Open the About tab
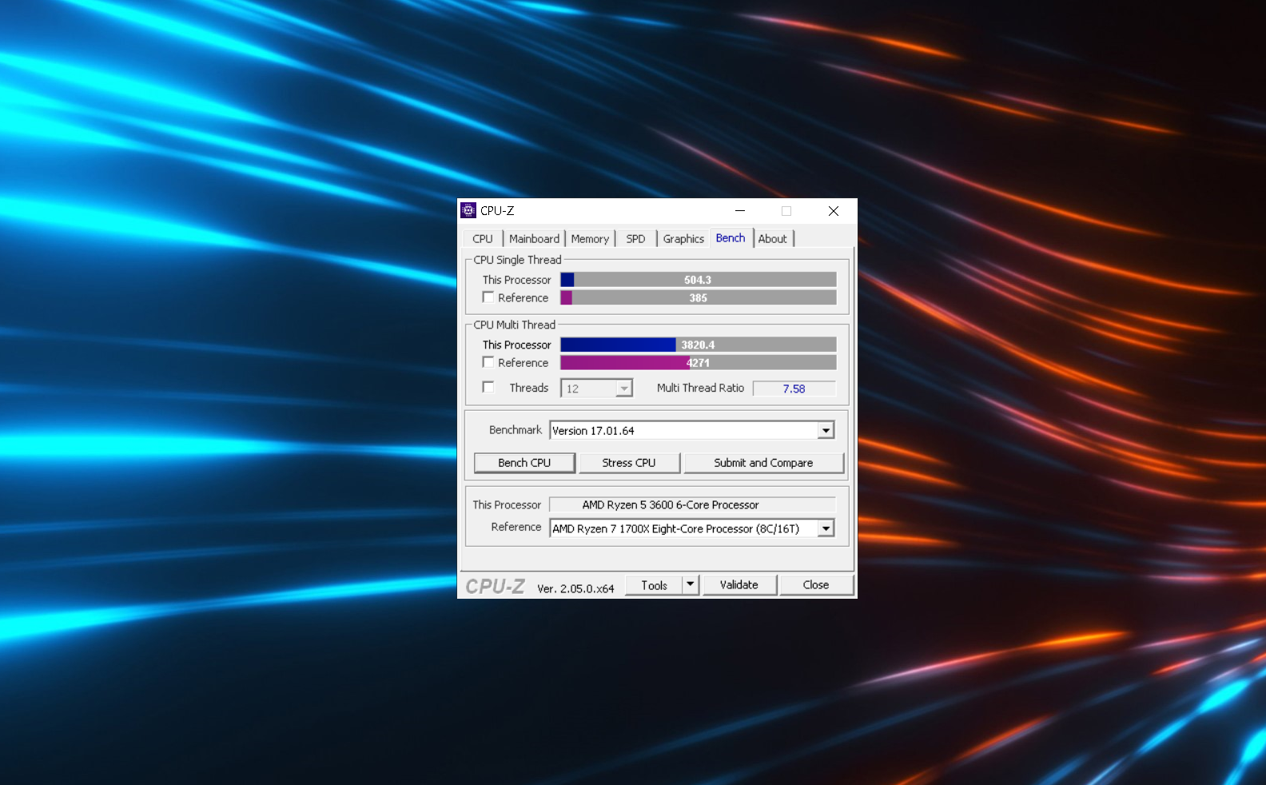1266x785 pixels. point(773,239)
